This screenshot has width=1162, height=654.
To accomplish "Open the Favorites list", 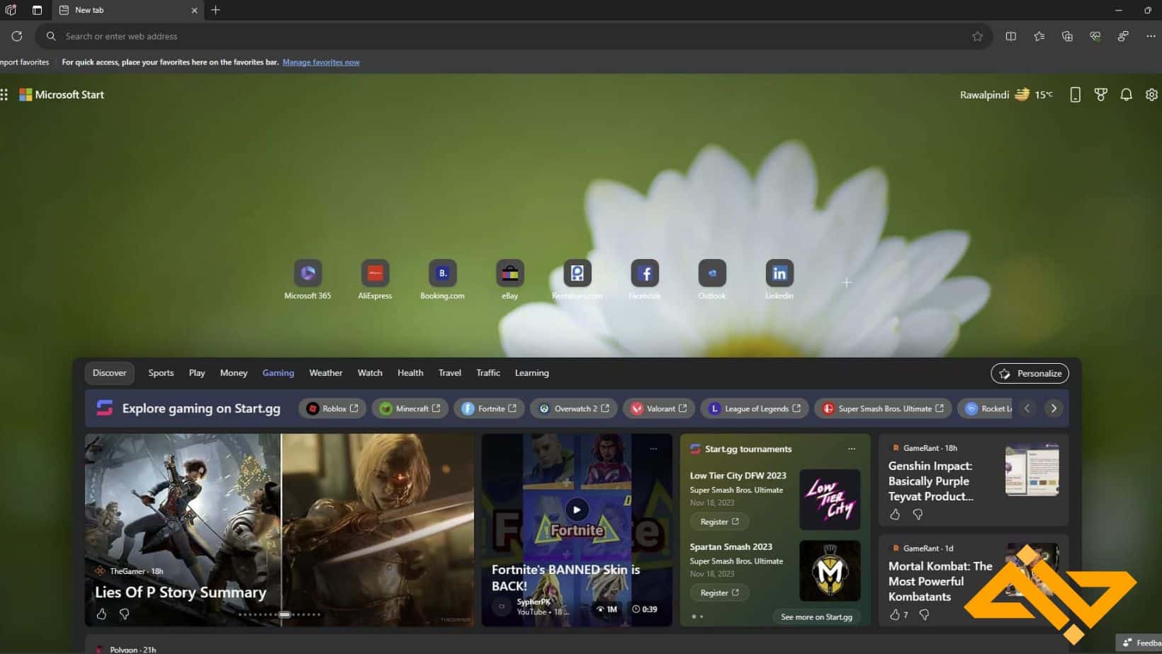I will click(x=1039, y=36).
